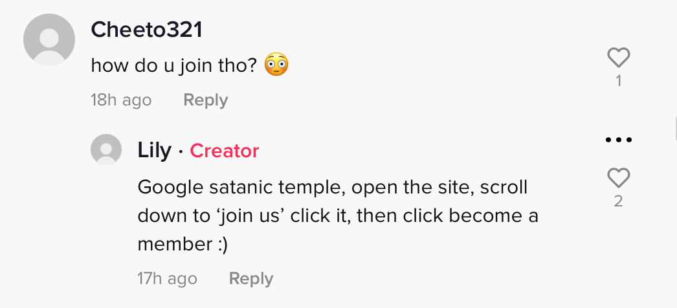The image size is (677, 308).
Task: Click the pink Creator badge label
Action: [x=225, y=151]
